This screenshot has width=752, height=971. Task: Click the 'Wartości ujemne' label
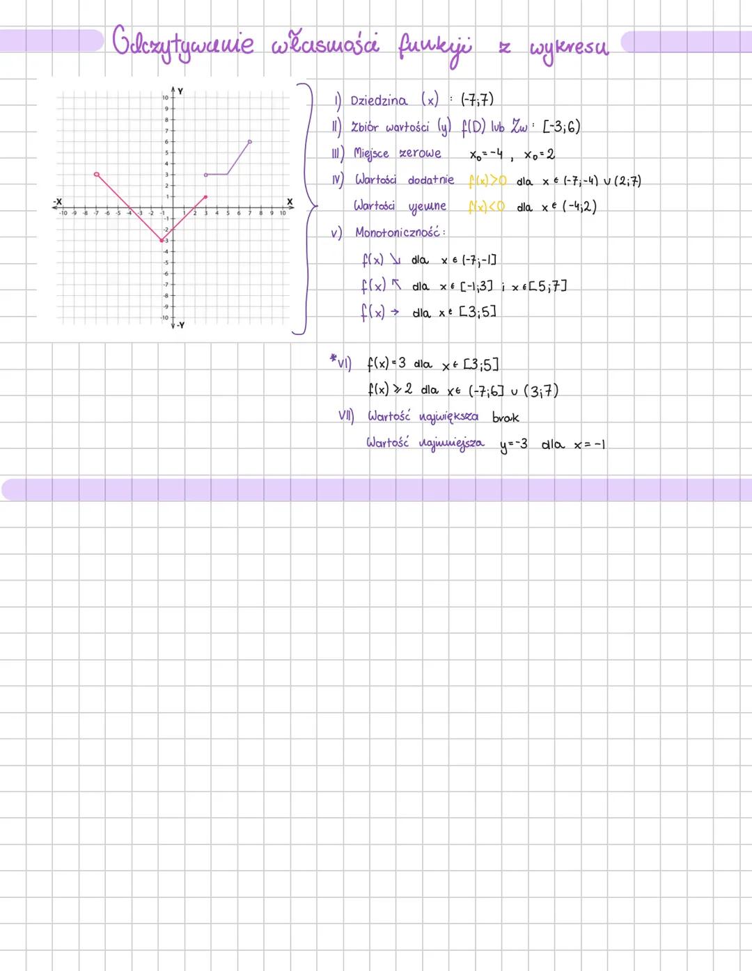click(x=400, y=207)
